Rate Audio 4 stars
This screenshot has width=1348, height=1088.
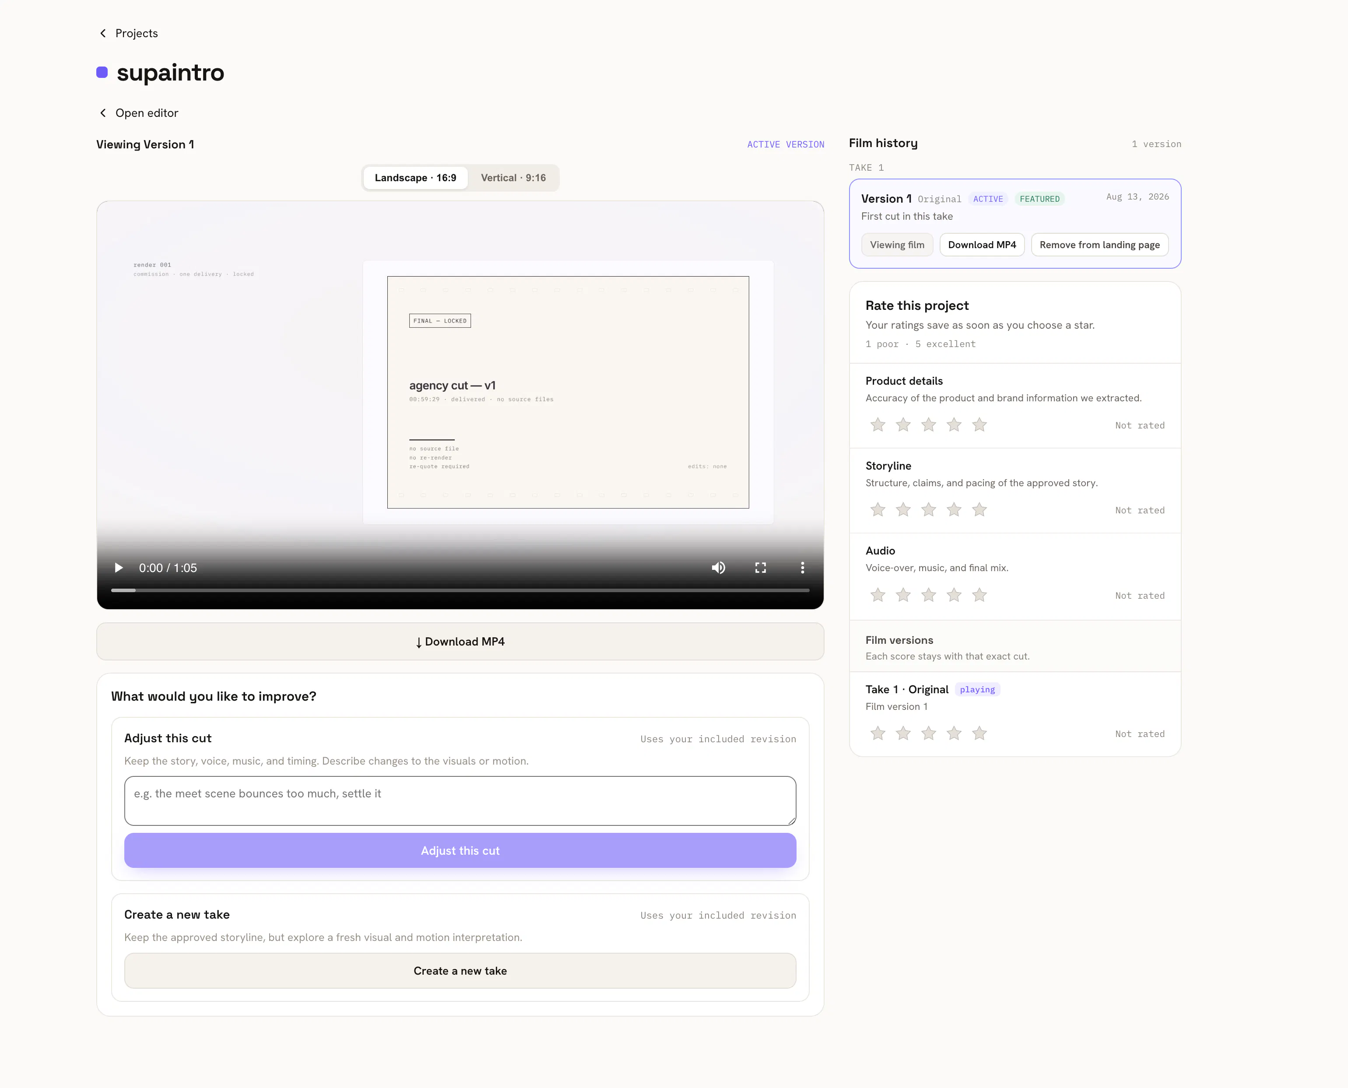pos(954,595)
